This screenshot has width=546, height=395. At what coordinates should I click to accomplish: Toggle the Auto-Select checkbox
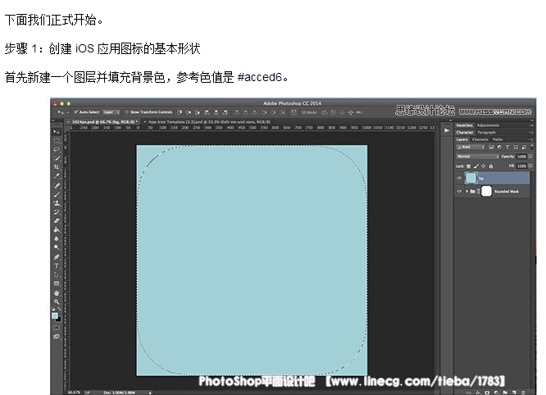point(76,111)
